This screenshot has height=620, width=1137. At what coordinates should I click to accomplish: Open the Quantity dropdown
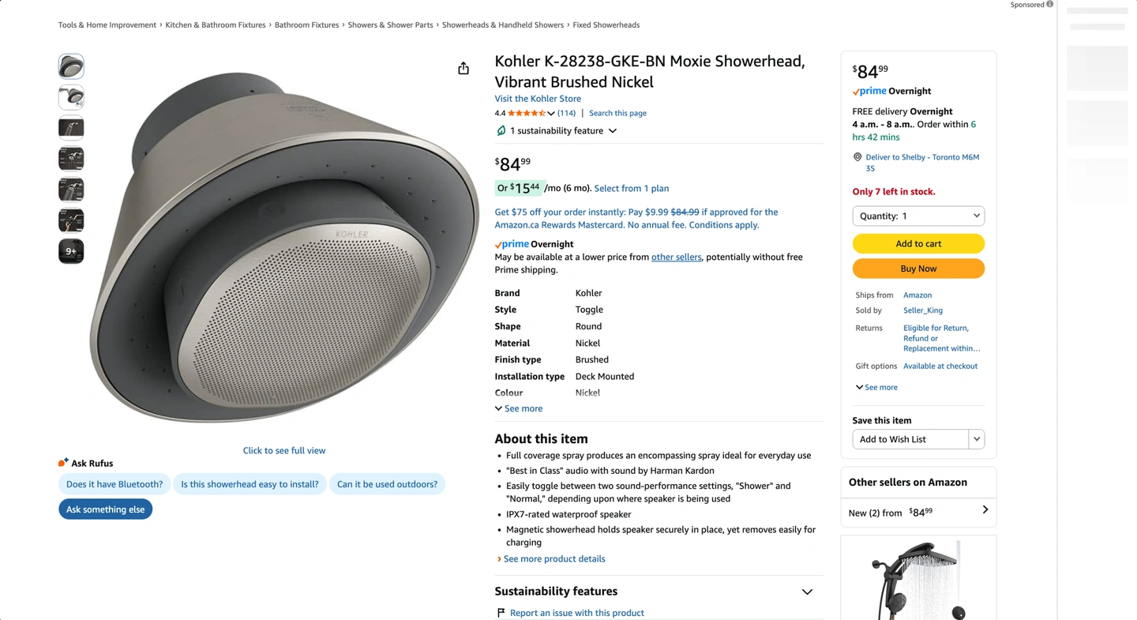918,216
